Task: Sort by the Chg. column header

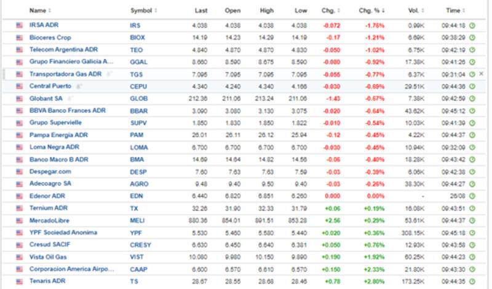Action: 328,10
